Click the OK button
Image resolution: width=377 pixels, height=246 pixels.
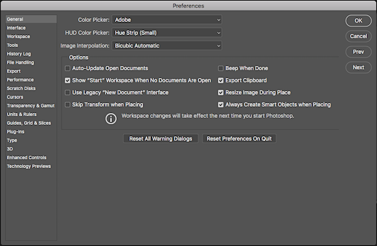coord(358,21)
